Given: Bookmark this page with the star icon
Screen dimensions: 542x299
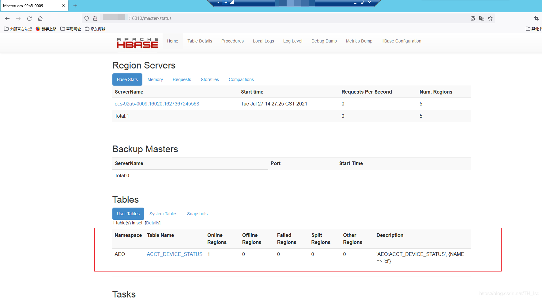Looking at the screenshot, I should pos(490,18).
